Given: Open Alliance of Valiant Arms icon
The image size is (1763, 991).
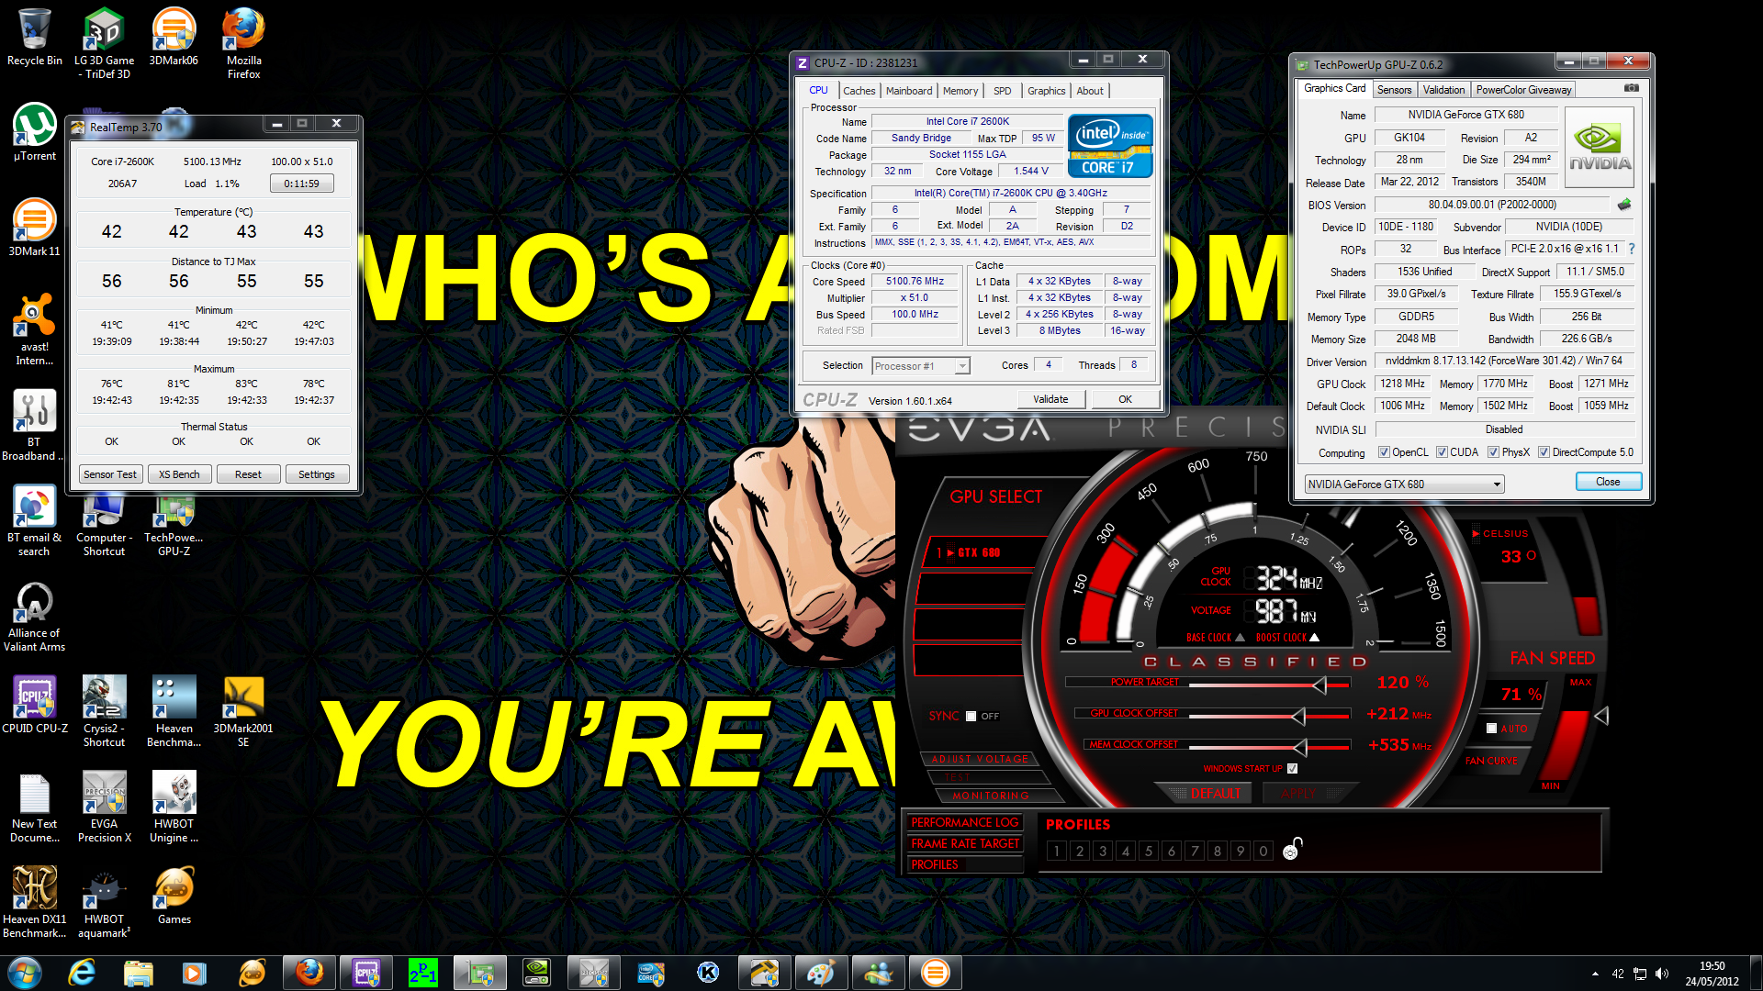Looking at the screenshot, I should point(34,616).
